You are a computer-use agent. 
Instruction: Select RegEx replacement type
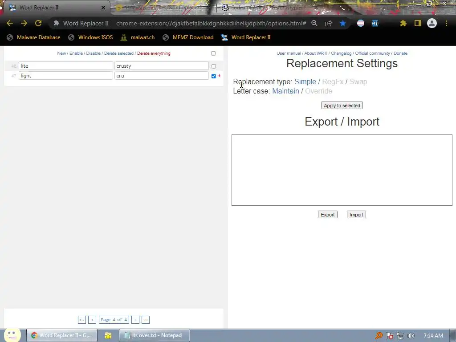click(x=333, y=82)
